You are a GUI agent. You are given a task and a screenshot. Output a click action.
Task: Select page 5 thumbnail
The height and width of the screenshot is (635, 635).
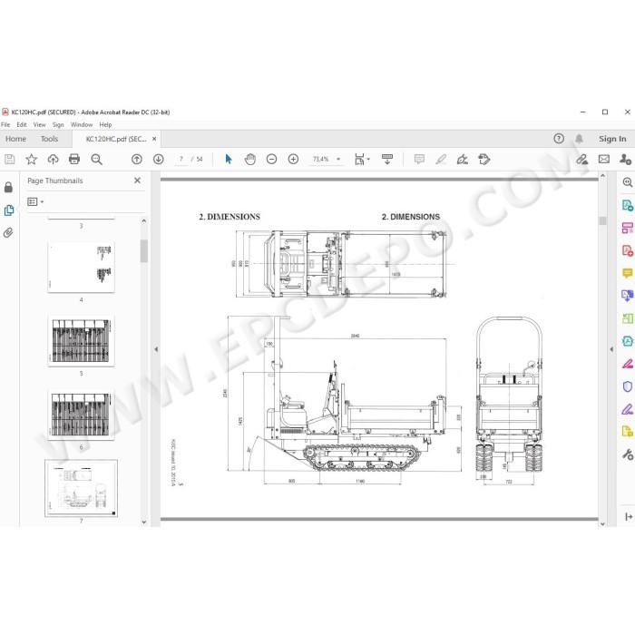[81, 340]
